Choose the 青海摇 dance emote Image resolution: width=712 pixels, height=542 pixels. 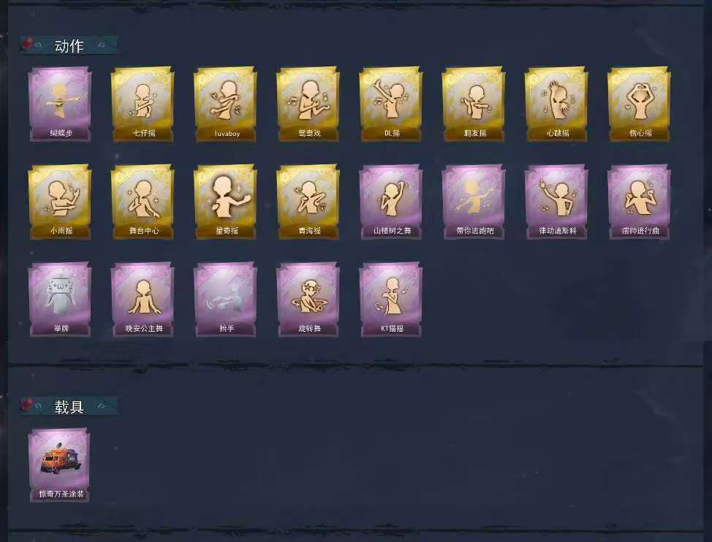tap(308, 202)
